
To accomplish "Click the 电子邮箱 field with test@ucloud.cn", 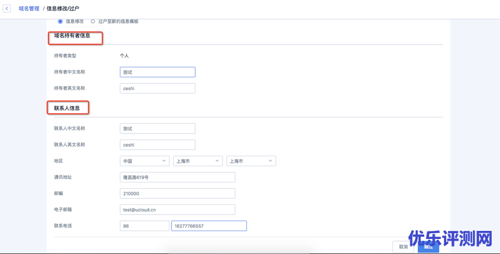I will [x=177, y=210].
